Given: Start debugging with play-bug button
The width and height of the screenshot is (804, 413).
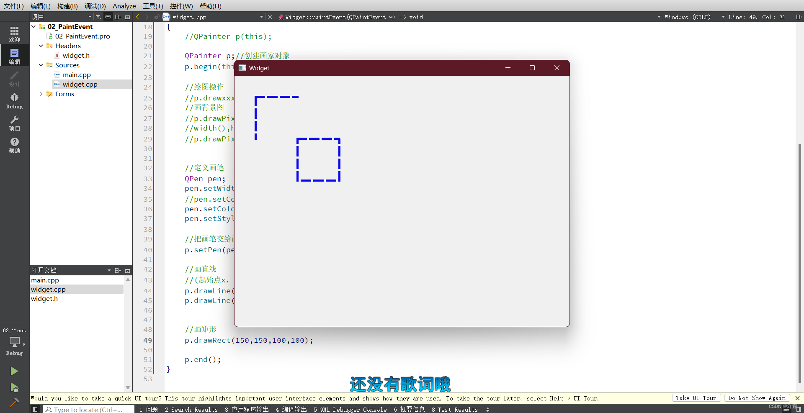Looking at the screenshot, I should (x=14, y=387).
